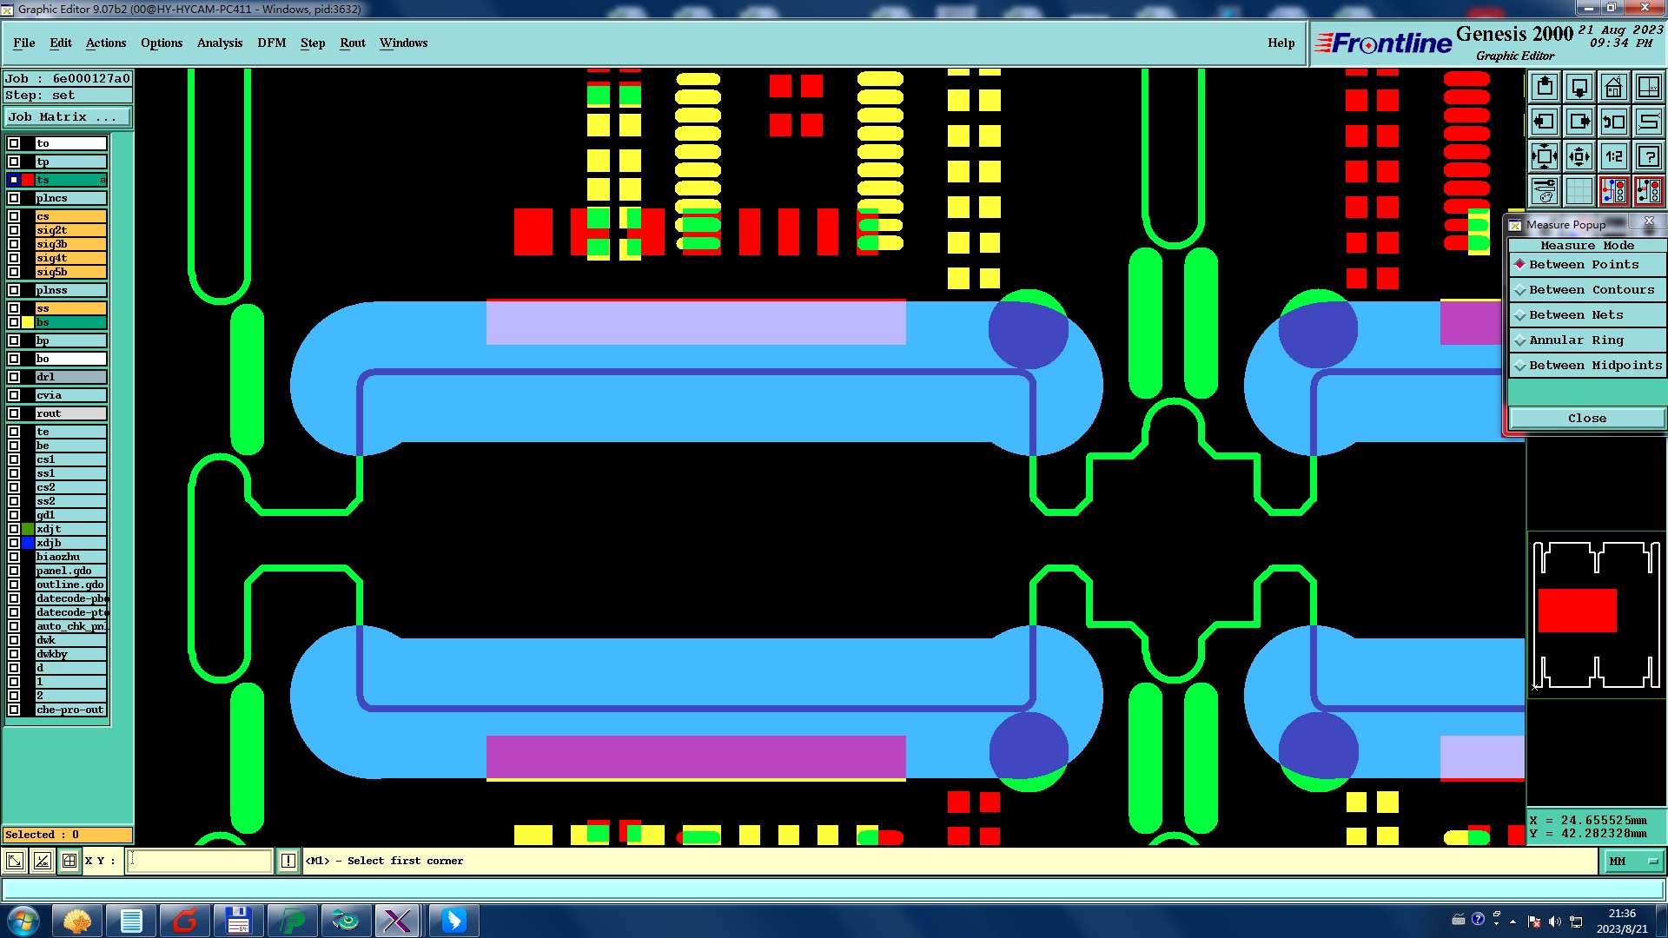Click the pan up arrow icon

(x=1544, y=87)
